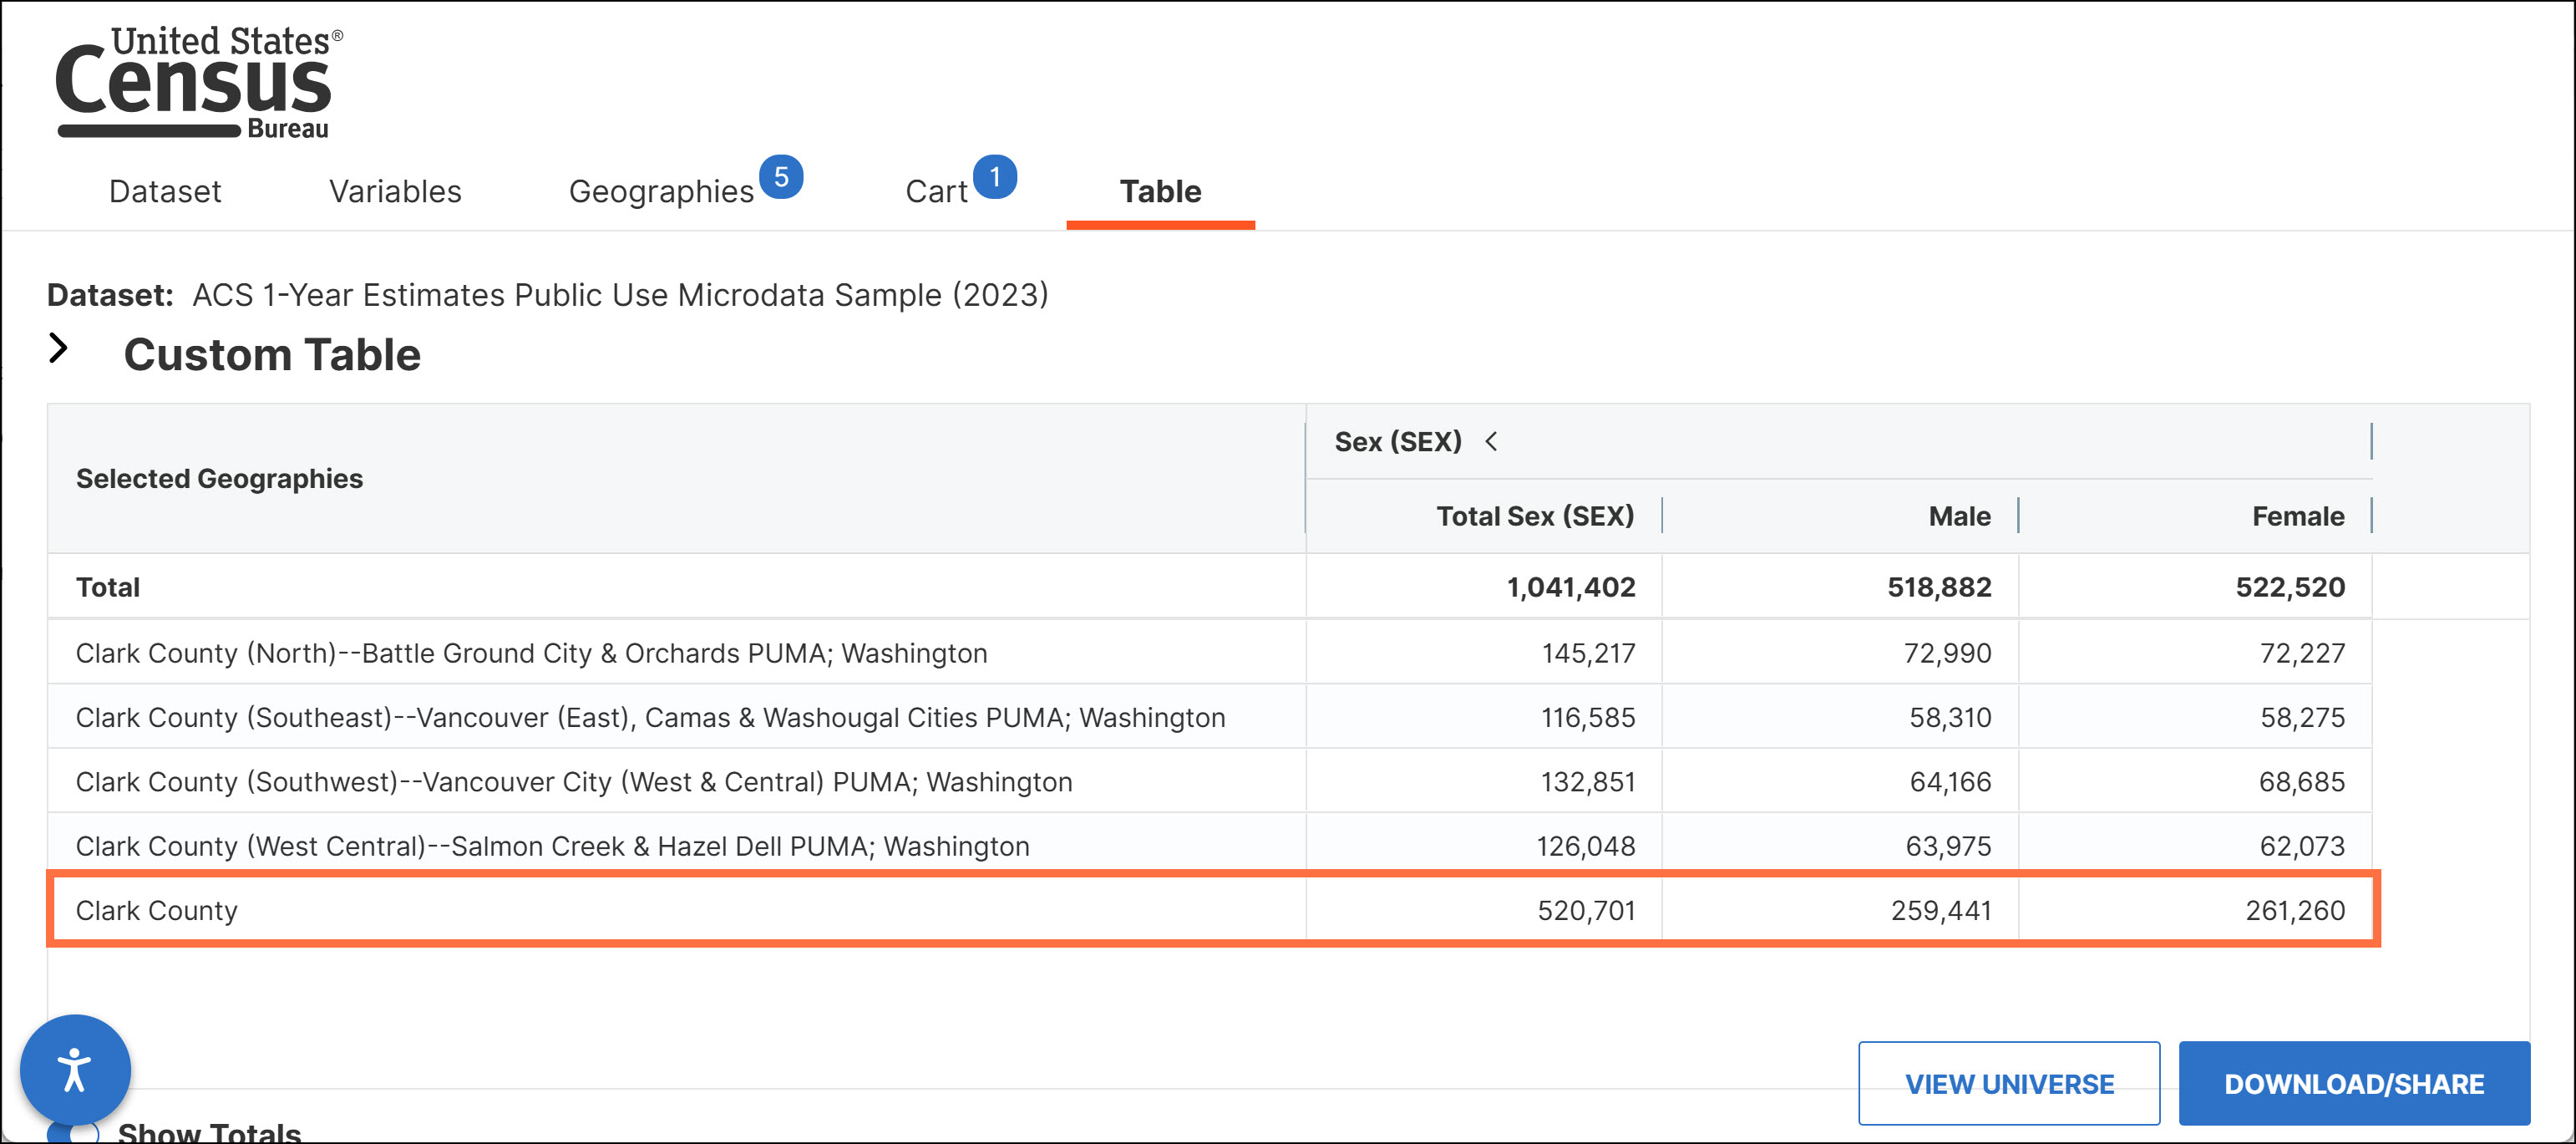Image resolution: width=2576 pixels, height=1144 pixels.
Task: Click the Male column header
Action: coord(1959,516)
